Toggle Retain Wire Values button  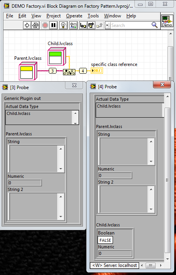coord(73,25)
